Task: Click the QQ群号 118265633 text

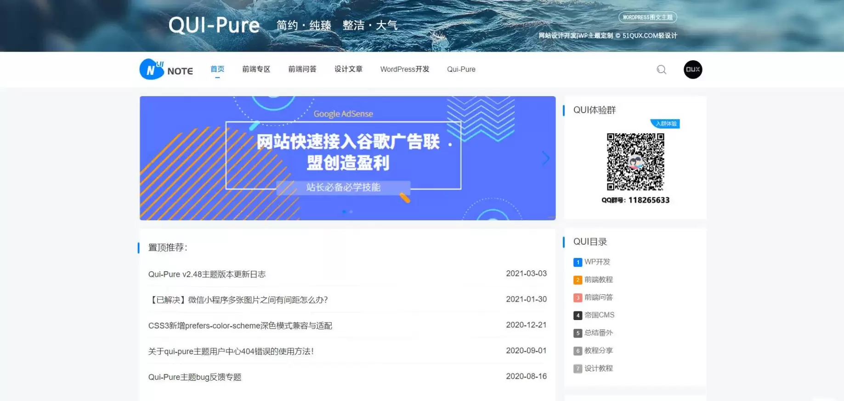Action: click(635, 200)
